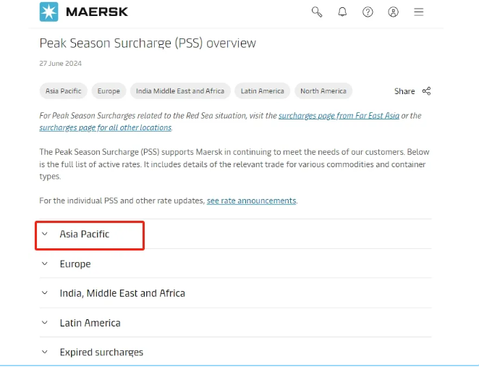This screenshot has height=367, width=479.
Task: Open the search magnifier icon
Action: coord(317,12)
